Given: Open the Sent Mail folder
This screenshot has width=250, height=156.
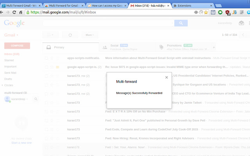Looking at the screenshot, I should pyautogui.click(x=10, y=73).
